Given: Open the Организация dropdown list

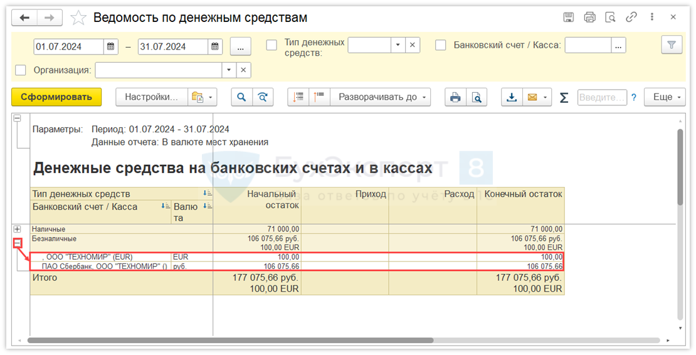Looking at the screenshot, I should [x=229, y=70].
